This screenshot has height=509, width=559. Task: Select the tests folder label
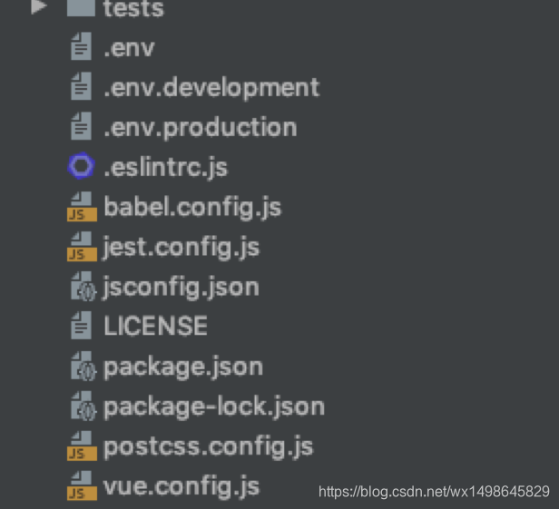[133, 8]
